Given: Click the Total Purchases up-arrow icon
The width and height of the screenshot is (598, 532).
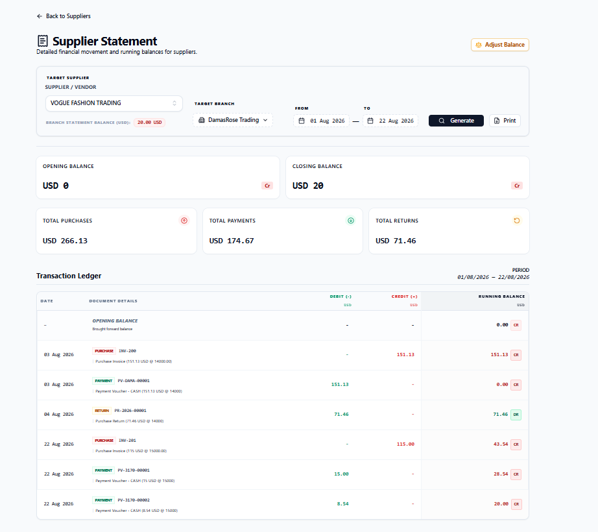Looking at the screenshot, I should click(184, 221).
